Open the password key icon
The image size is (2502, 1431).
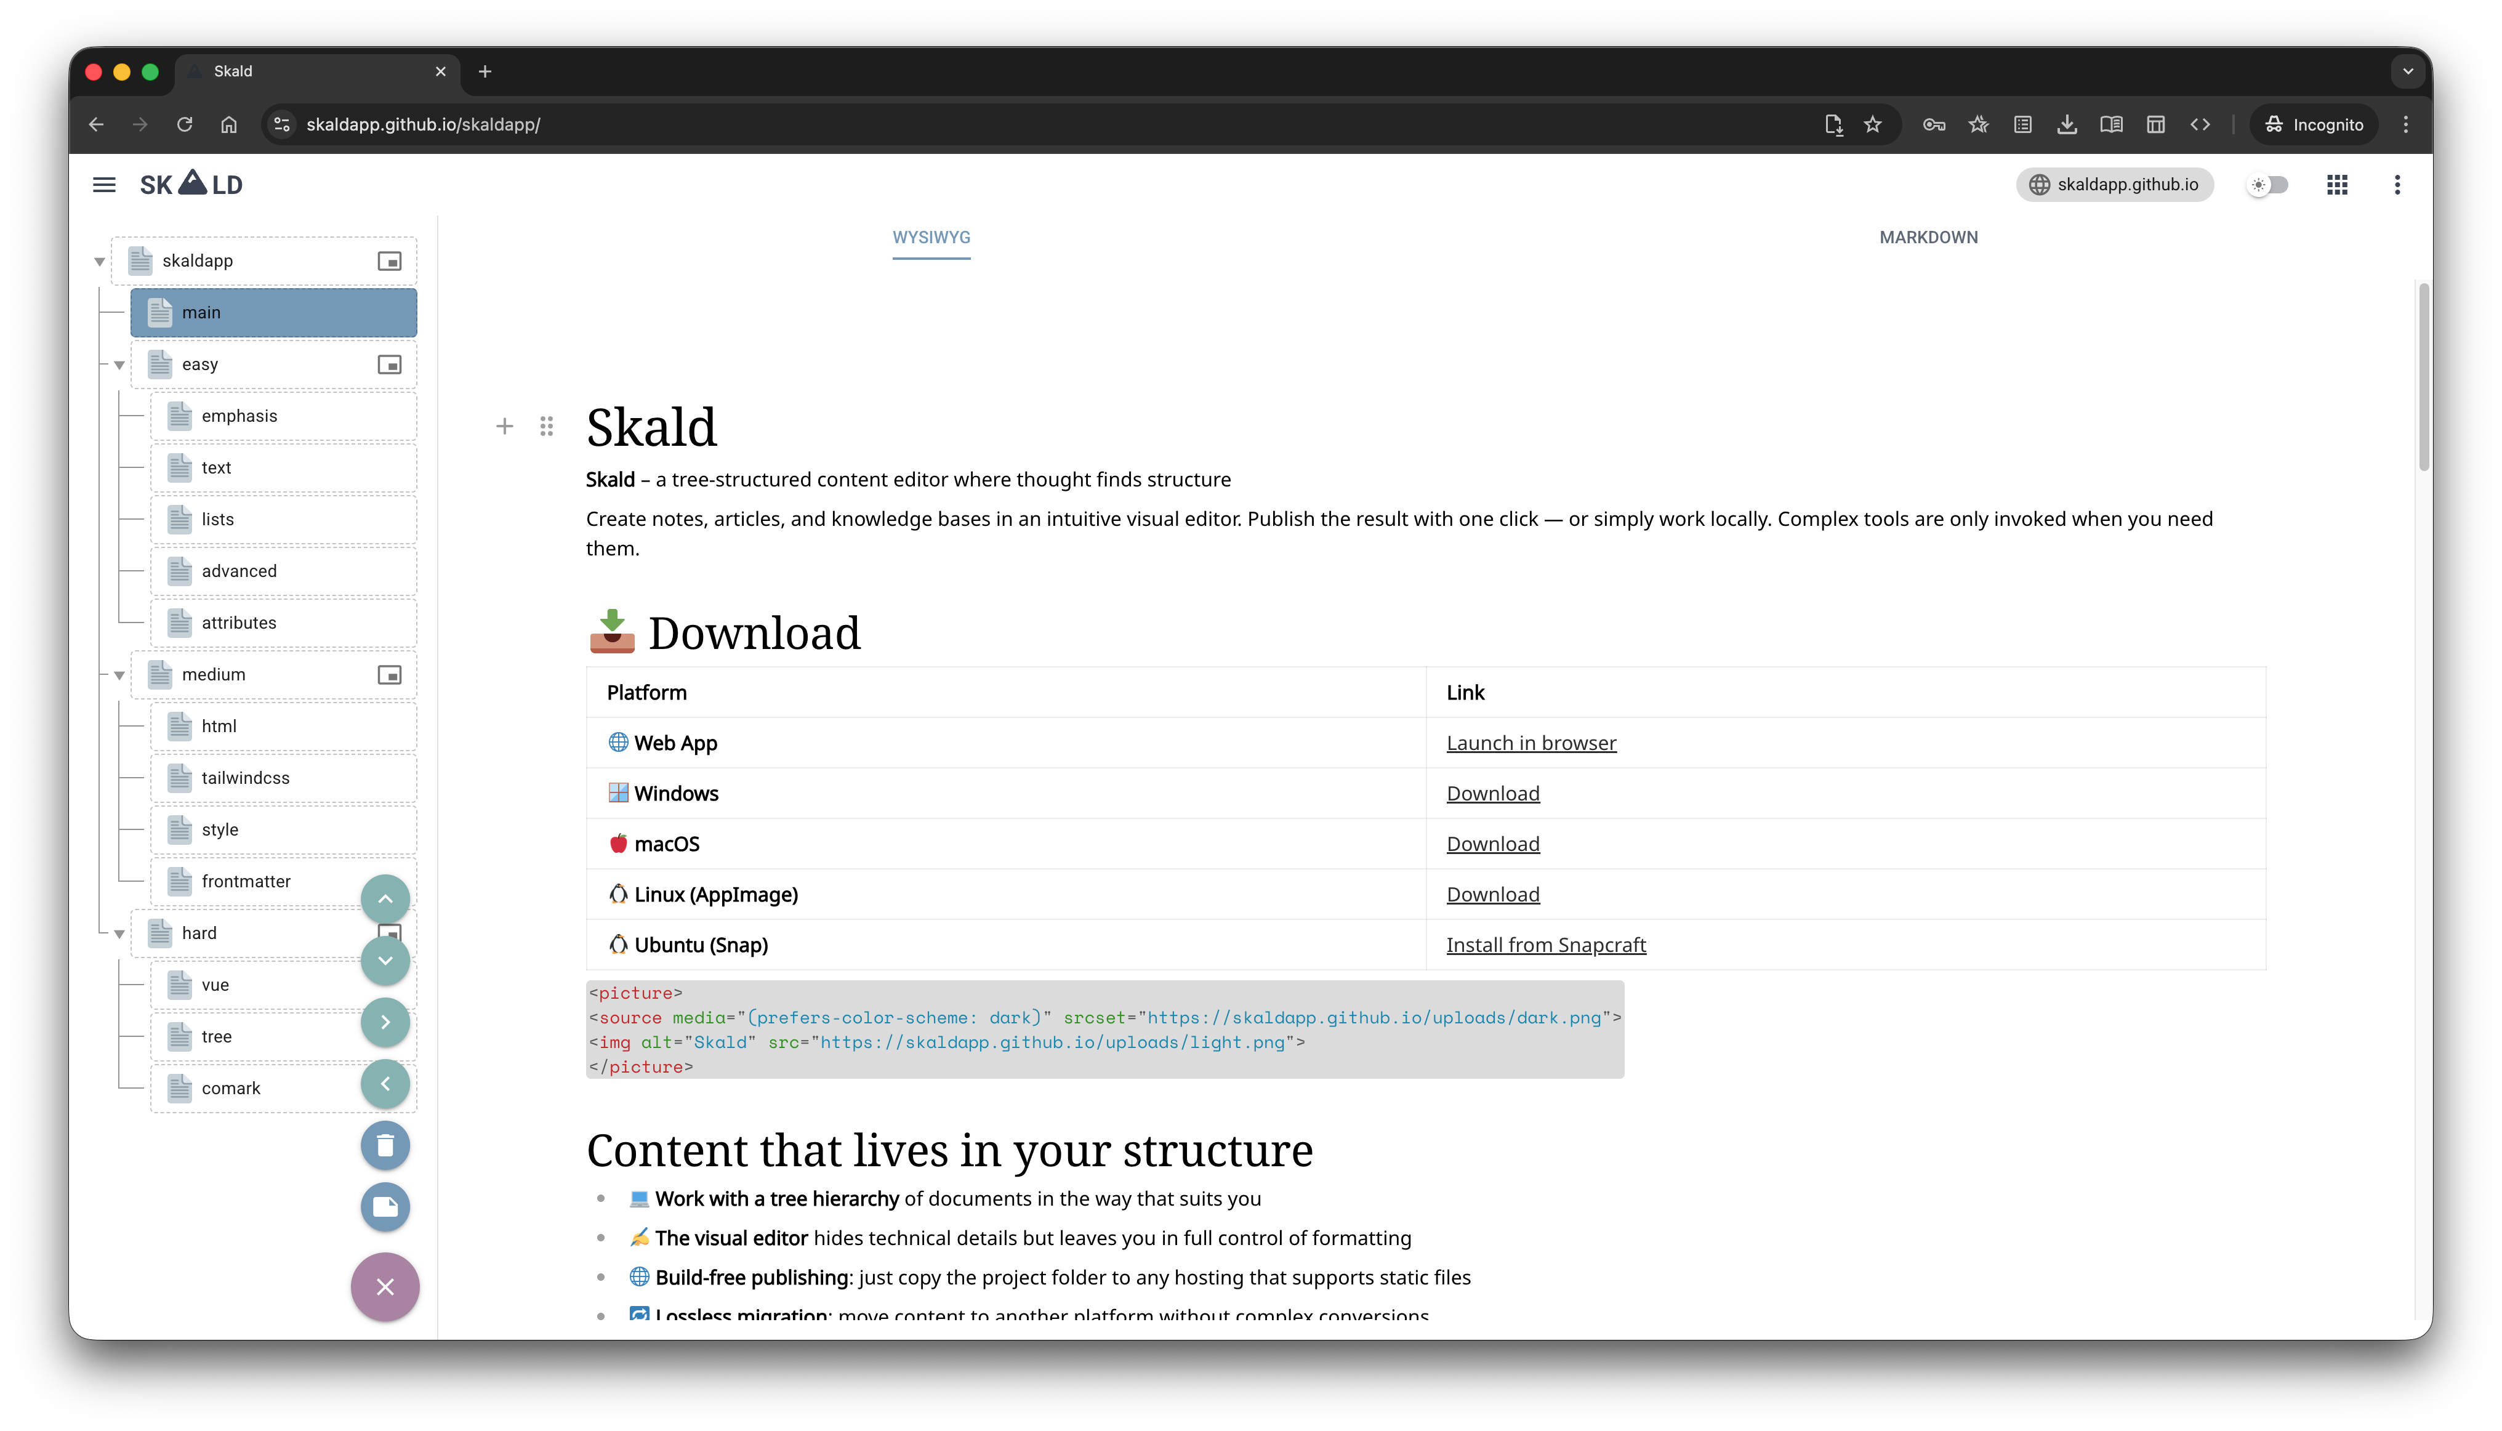(1934, 125)
